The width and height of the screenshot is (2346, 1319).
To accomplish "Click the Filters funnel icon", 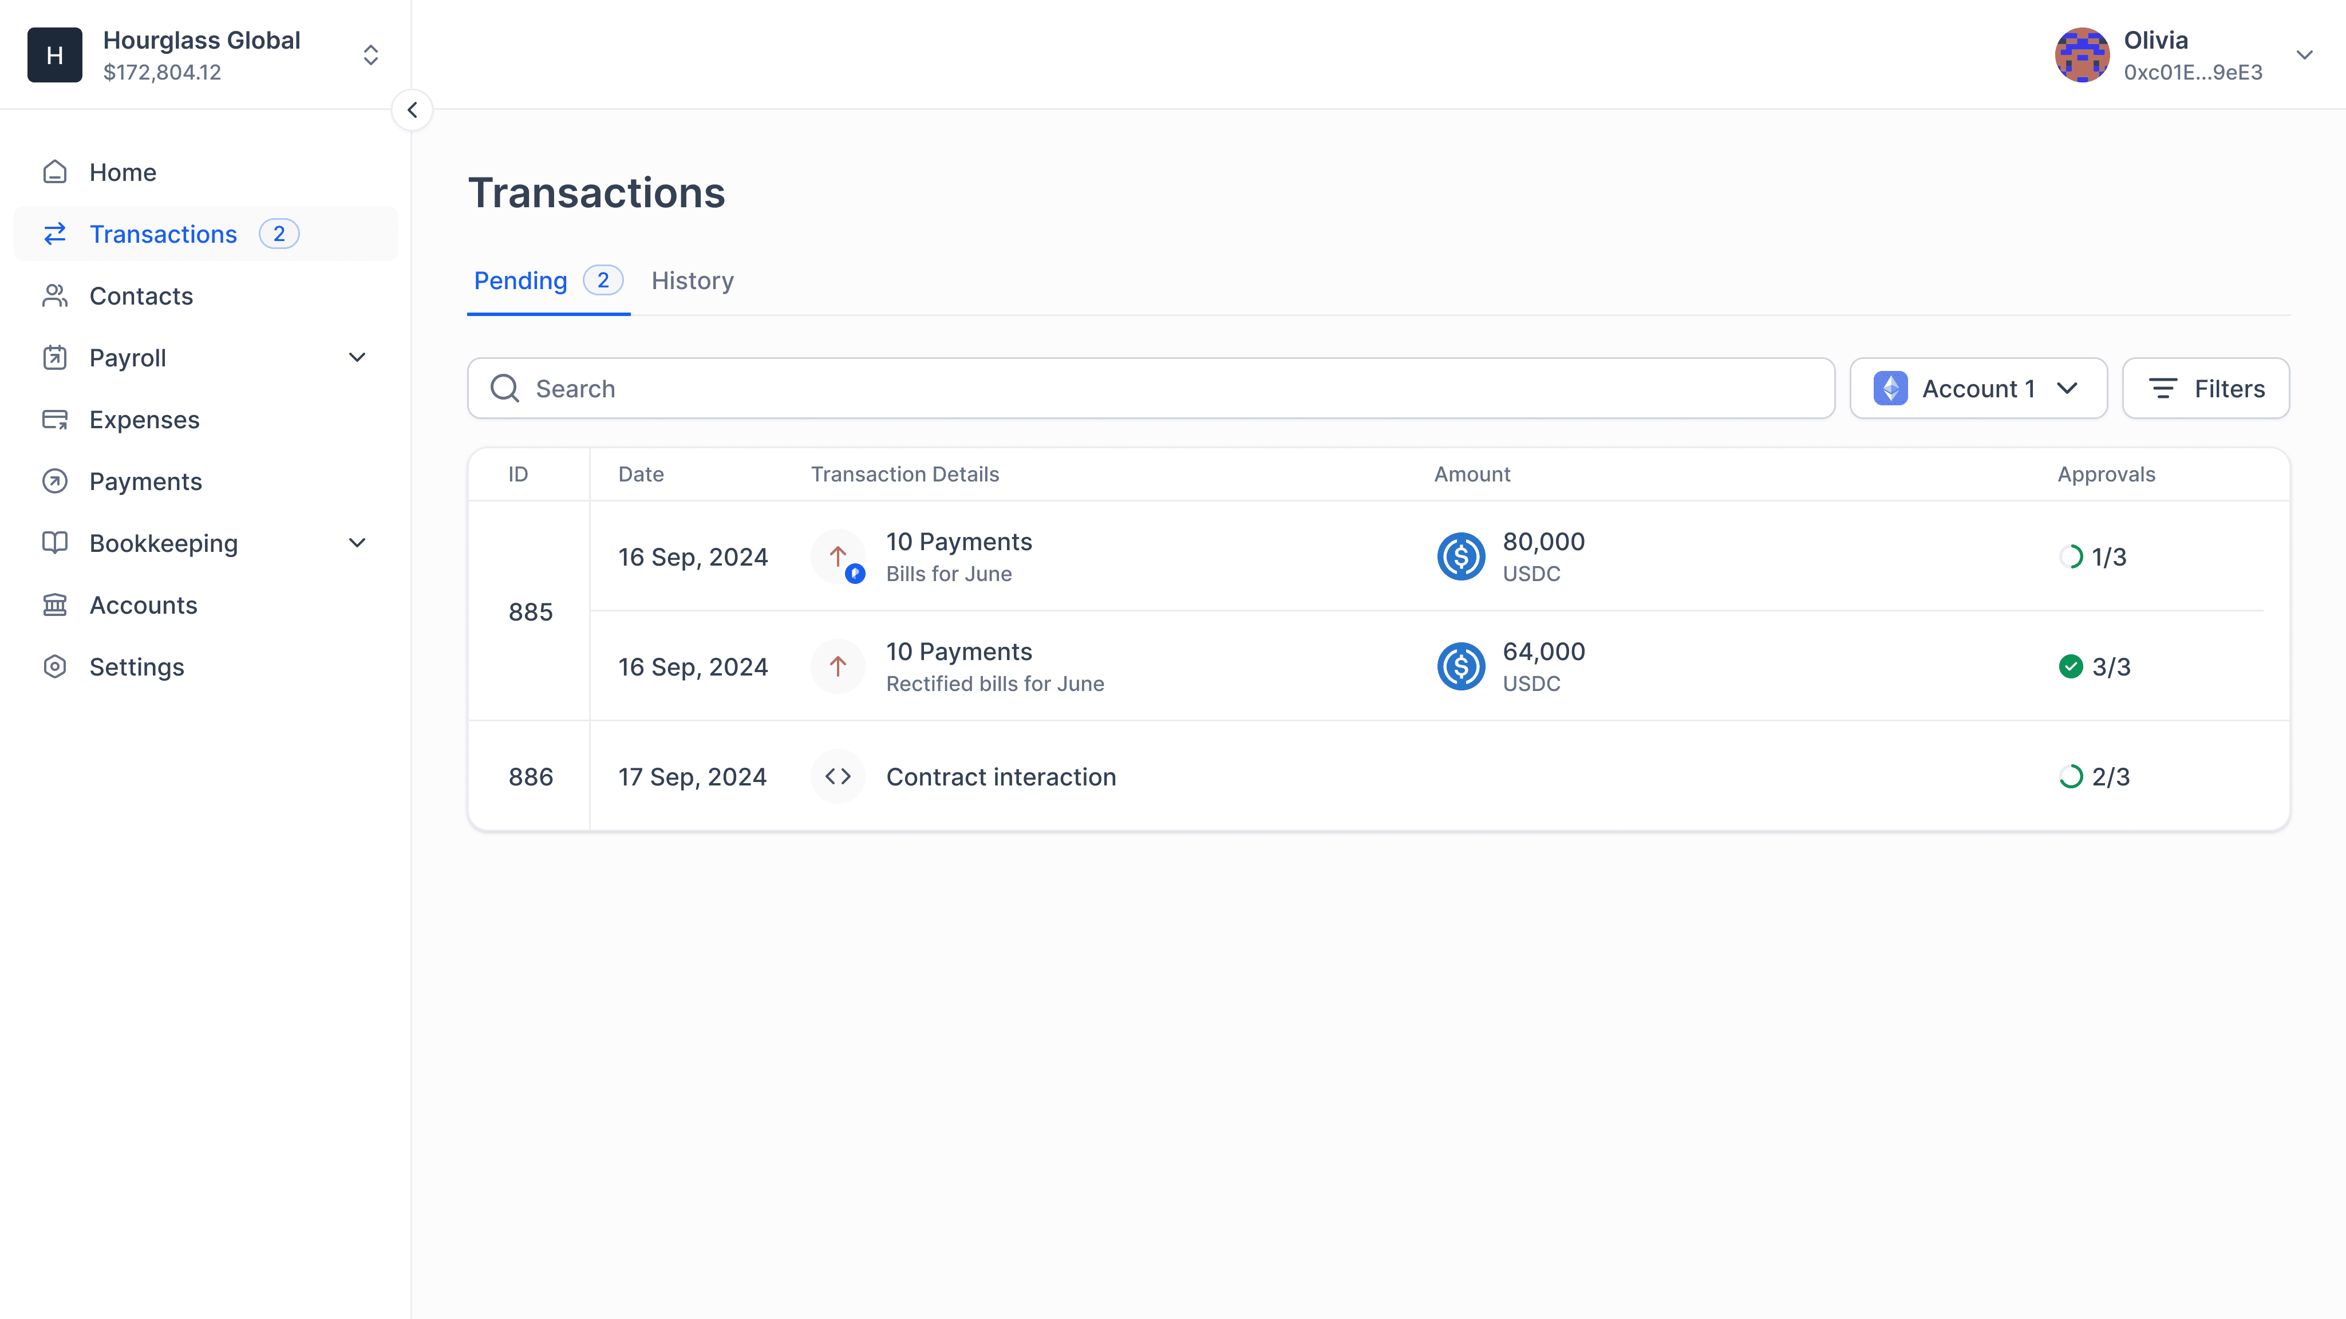I will coord(2165,388).
